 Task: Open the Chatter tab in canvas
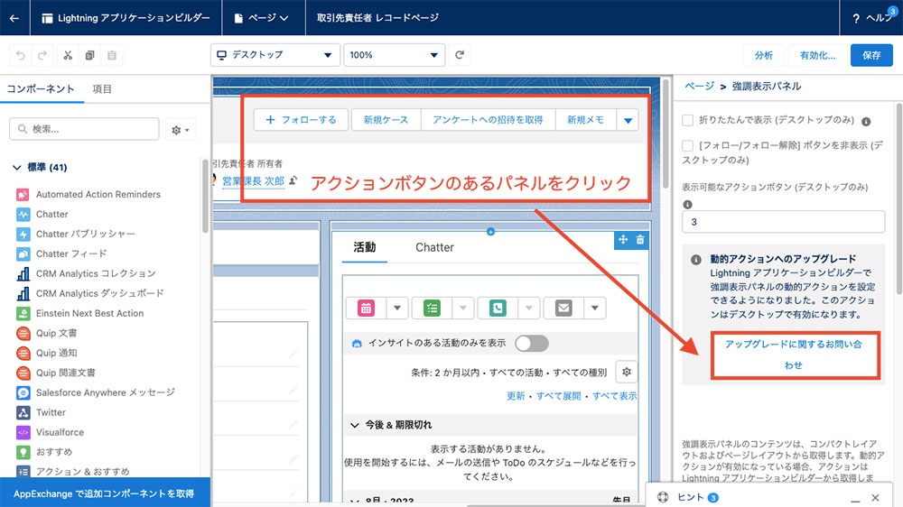coord(434,247)
